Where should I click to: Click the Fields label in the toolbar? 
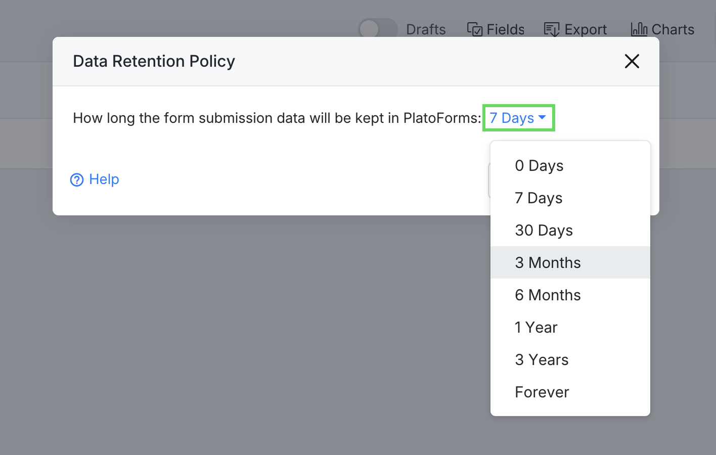pyautogui.click(x=505, y=29)
